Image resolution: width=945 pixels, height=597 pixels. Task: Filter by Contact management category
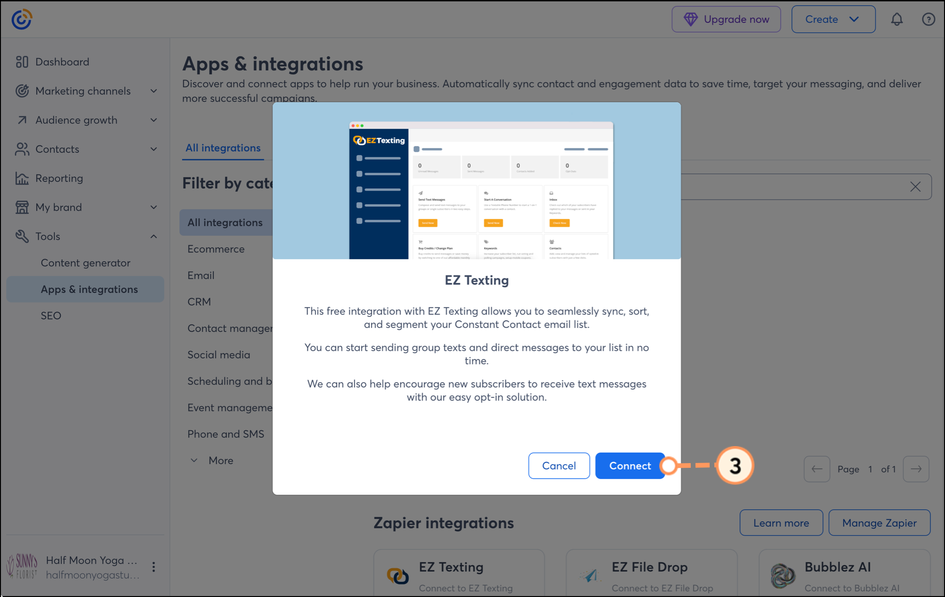pyautogui.click(x=230, y=328)
